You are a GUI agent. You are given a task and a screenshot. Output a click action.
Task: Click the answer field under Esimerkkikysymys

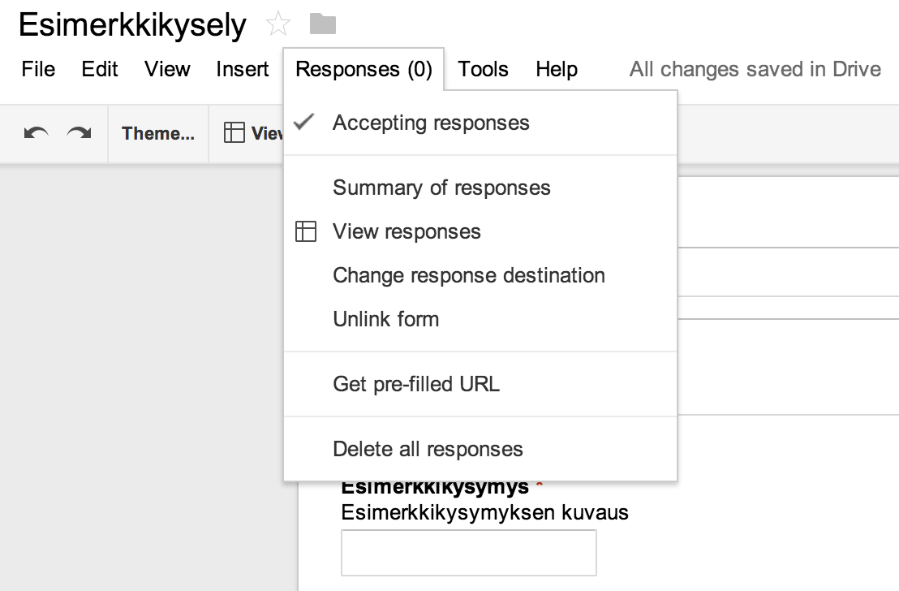[x=468, y=552]
